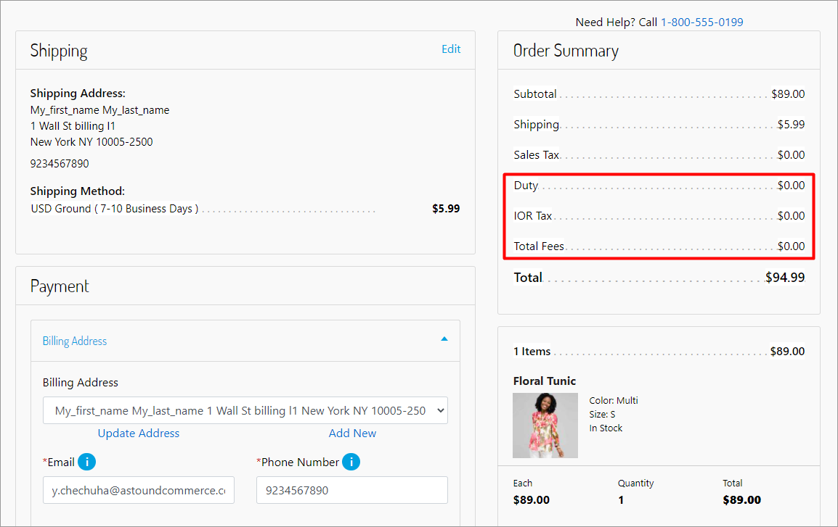The image size is (838, 527).
Task: Click the Update Address link
Action: [x=139, y=433]
